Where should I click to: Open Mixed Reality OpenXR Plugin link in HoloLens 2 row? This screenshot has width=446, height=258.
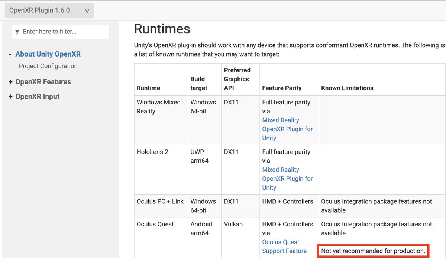287,178
